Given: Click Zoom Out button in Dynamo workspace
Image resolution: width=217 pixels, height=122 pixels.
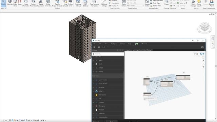Looking at the screenshot, I should (x=203, y=63).
